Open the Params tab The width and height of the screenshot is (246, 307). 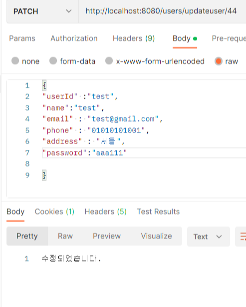click(22, 38)
